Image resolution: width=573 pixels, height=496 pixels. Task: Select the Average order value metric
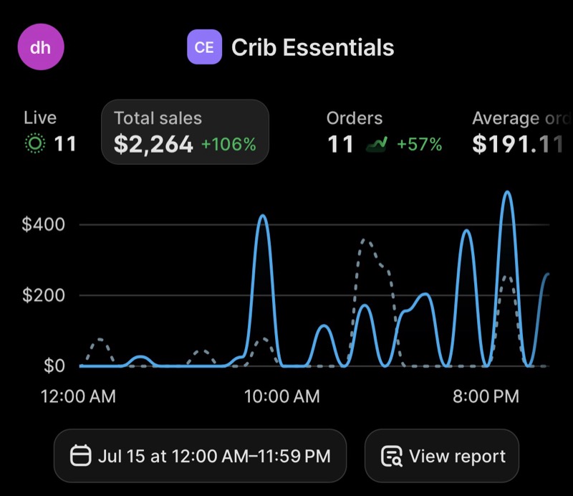coord(521,132)
